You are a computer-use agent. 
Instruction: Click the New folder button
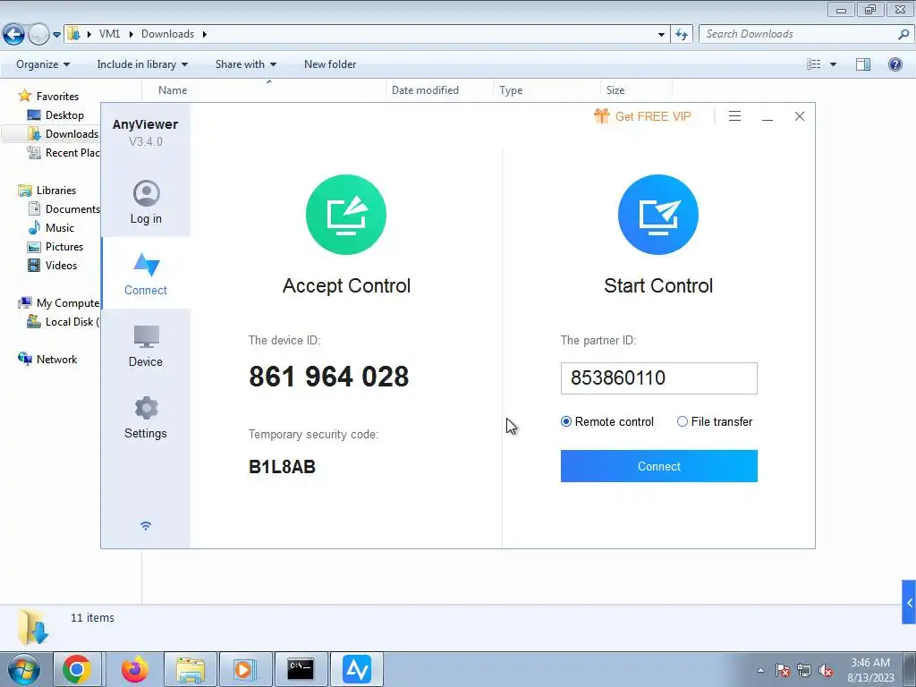(x=330, y=64)
